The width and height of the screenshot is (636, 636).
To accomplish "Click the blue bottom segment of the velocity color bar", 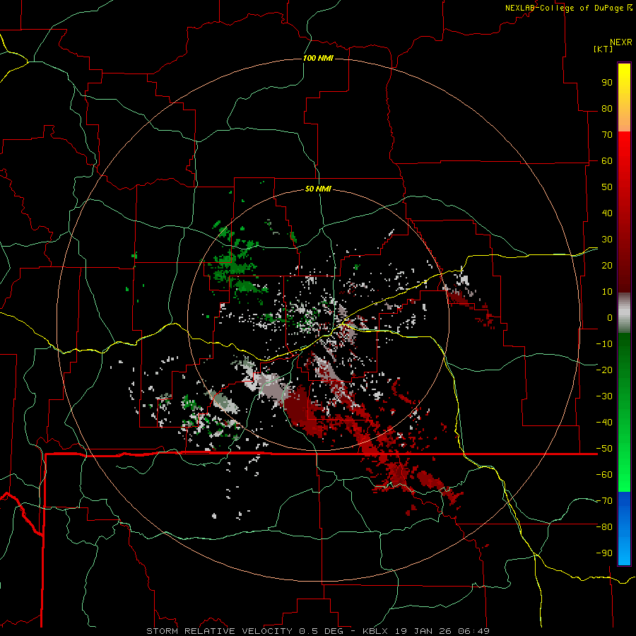I will point(624,528).
